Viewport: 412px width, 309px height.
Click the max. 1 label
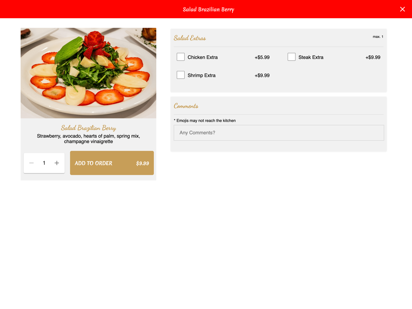pos(378,37)
